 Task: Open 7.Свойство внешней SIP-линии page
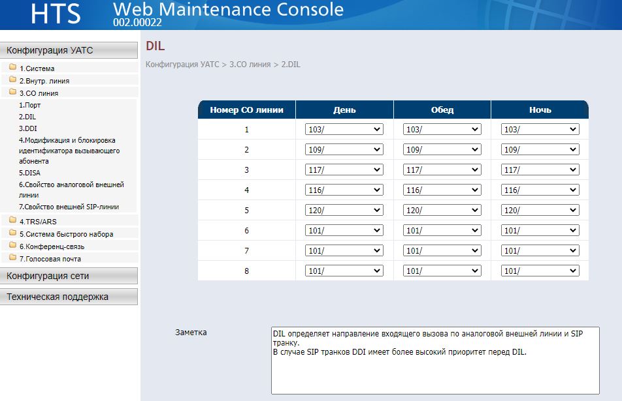69,207
